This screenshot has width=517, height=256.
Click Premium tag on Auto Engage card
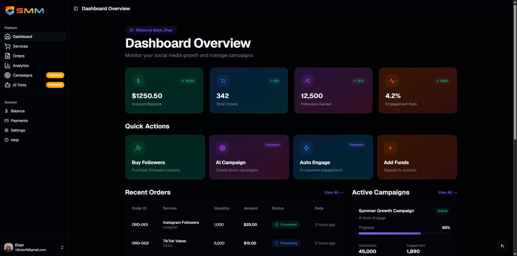coord(357,145)
